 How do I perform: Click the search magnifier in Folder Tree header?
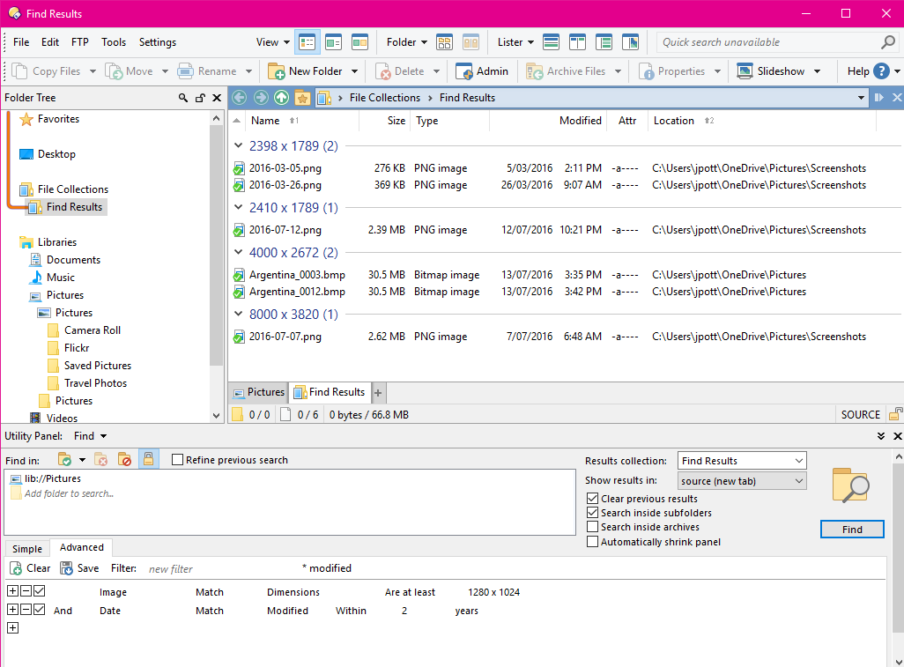[183, 98]
